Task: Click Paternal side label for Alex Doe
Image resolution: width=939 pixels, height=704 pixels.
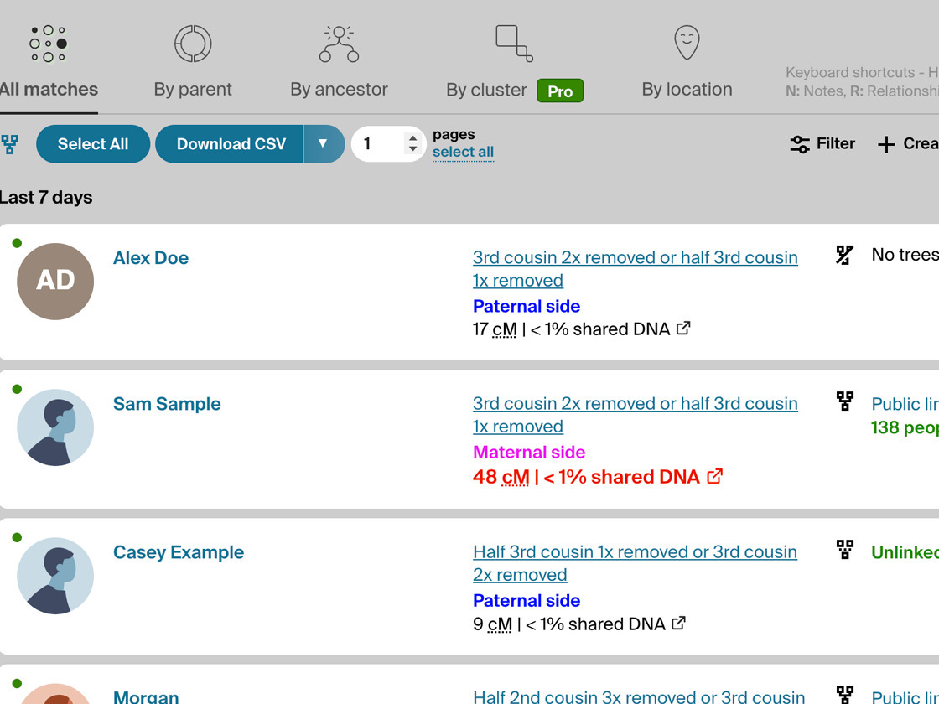Action: 527,306
